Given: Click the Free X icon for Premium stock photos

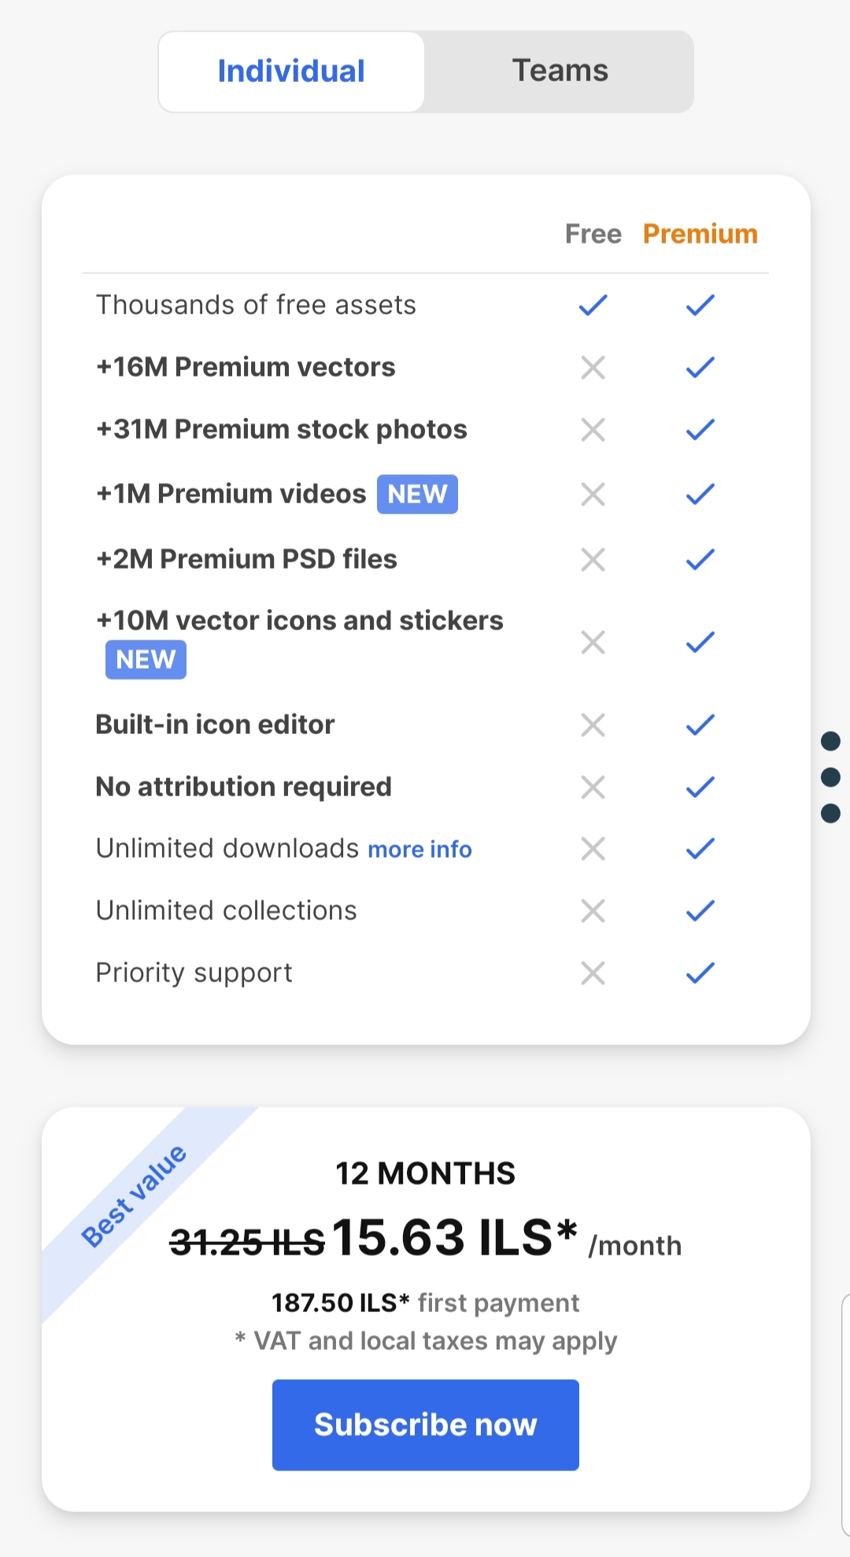Looking at the screenshot, I should (x=593, y=429).
